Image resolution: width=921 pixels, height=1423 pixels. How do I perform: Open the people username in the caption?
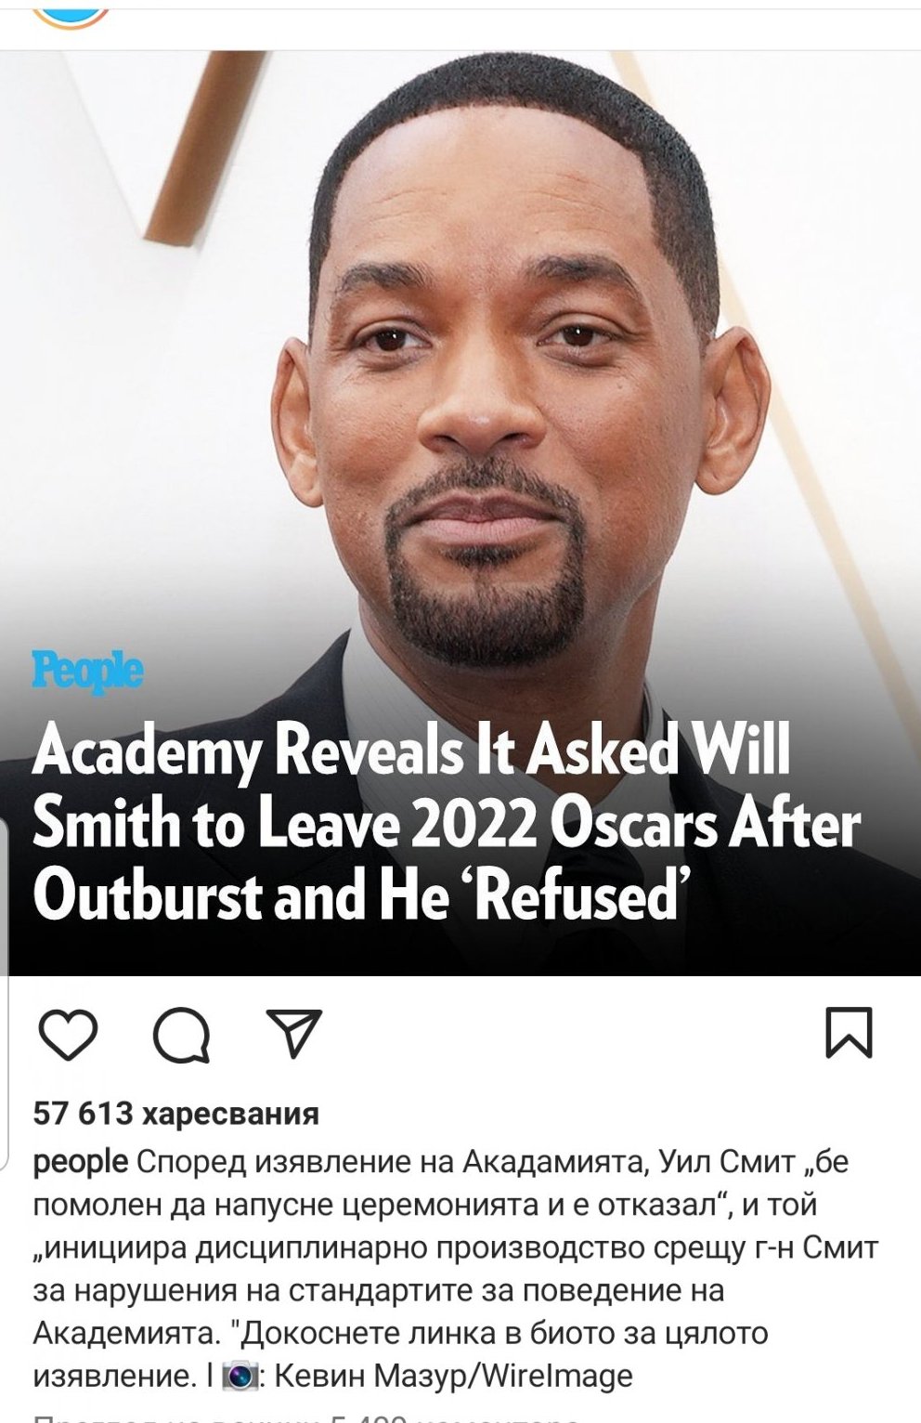pos(80,1162)
